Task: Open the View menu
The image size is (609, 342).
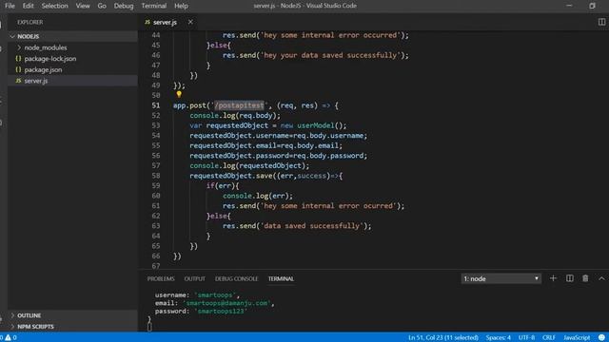Action: (83, 6)
